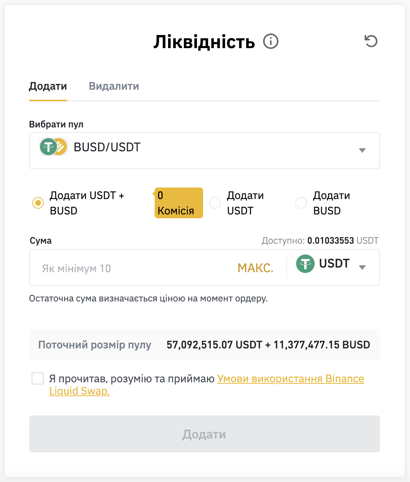410x482 pixels.
Task: Click the gray Додати submit button
Action: point(205,434)
